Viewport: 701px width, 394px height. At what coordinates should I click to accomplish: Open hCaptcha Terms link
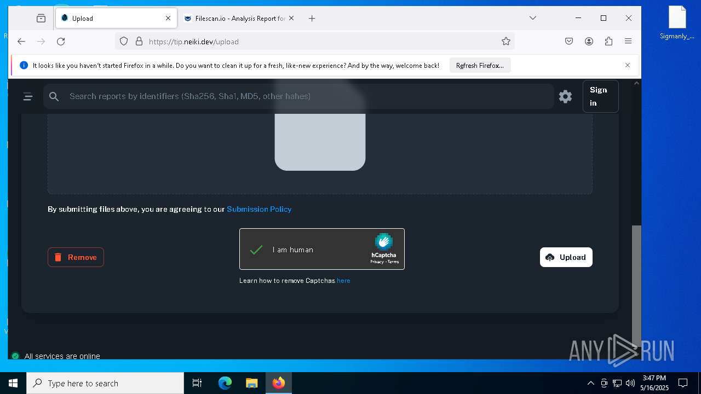click(393, 262)
